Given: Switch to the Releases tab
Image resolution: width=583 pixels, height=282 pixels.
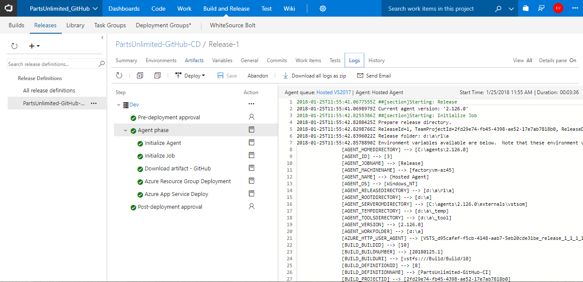Looking at the screenshot, I should 45,25.
